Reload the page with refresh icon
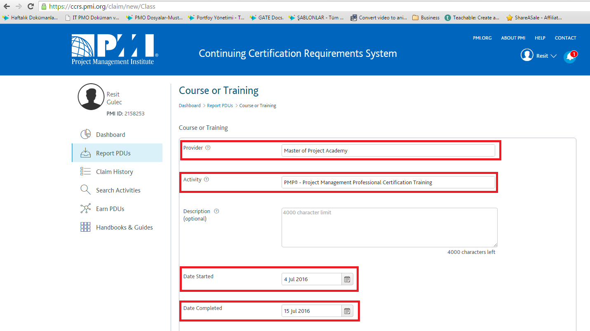 (31, 6)
